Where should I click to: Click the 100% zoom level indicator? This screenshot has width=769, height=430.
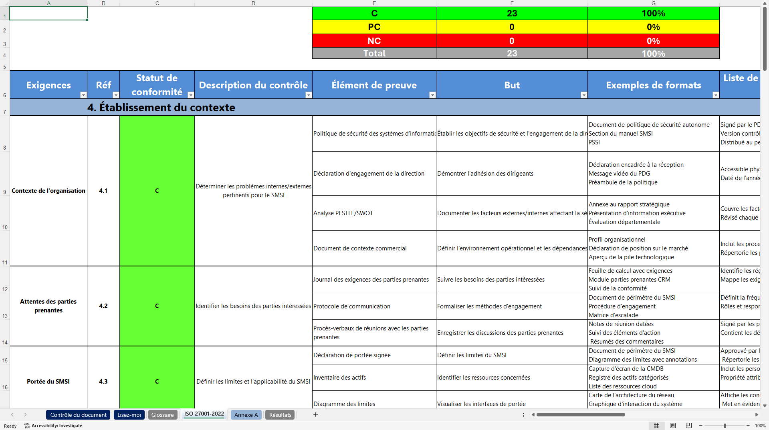(760, 426)
